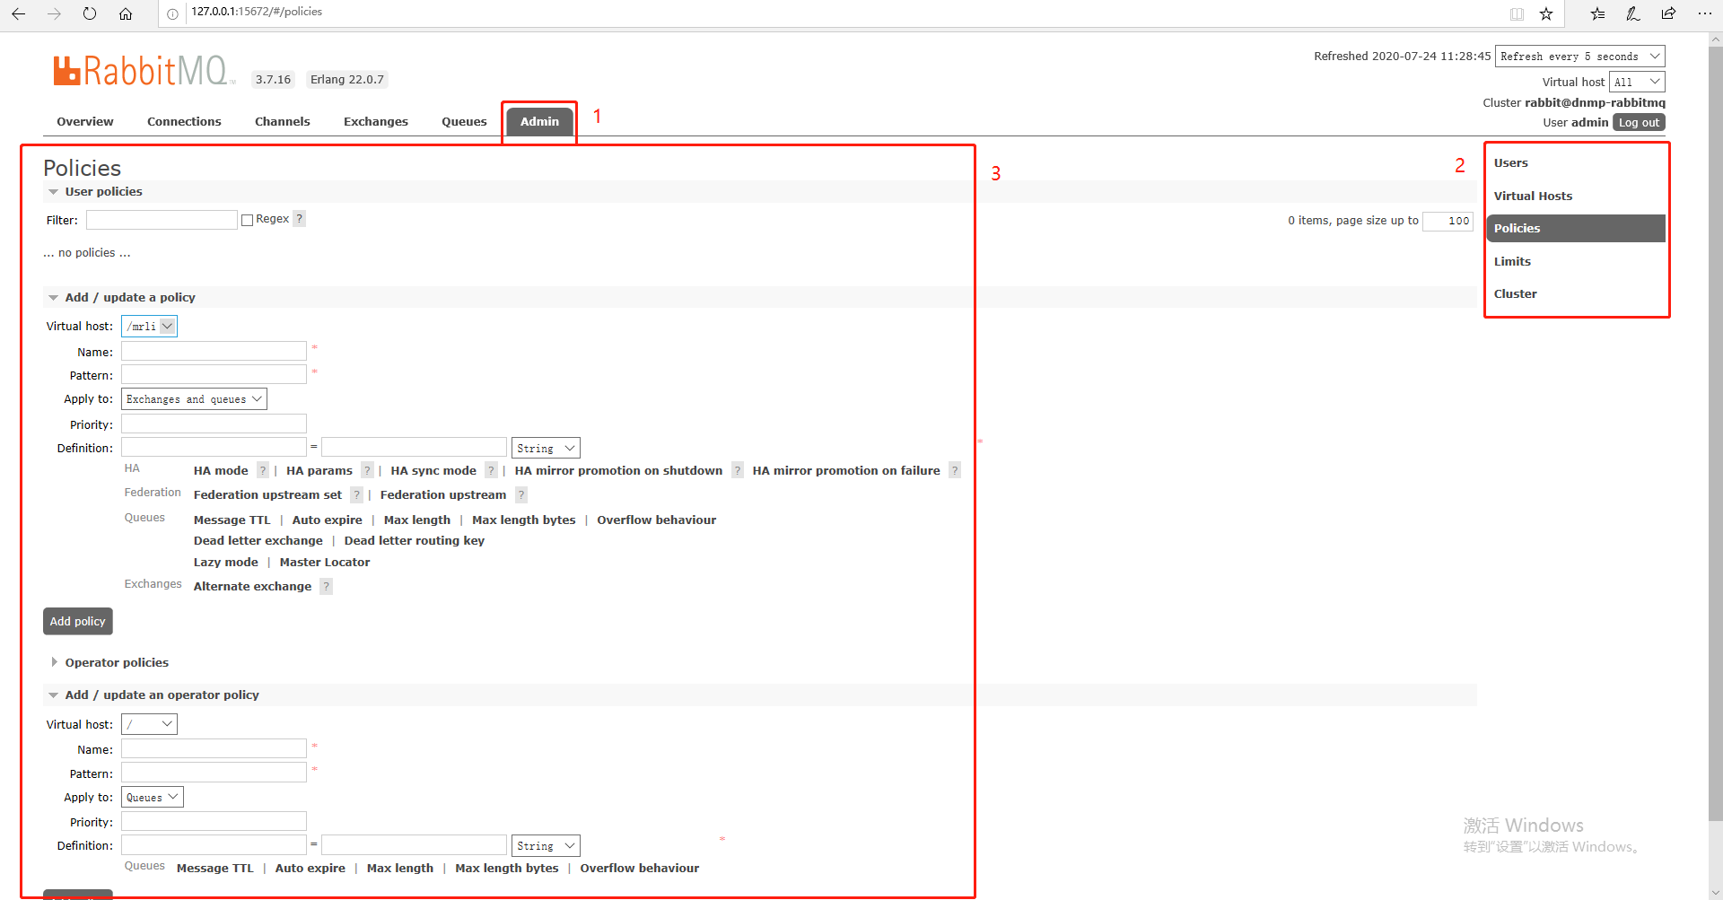Insert Dead letter exchange key
This screenshot has width=1723, height=900.
coord(258,540)
